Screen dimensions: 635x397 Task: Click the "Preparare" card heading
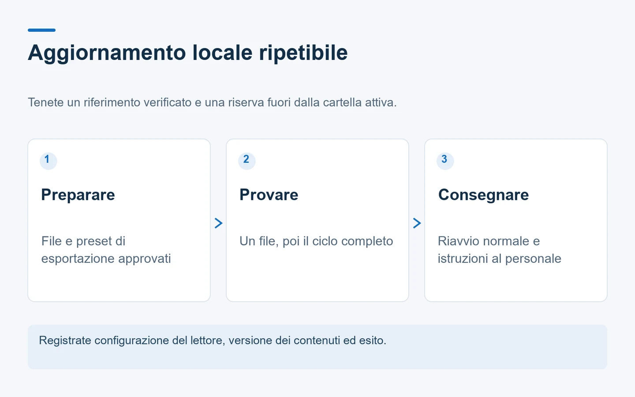[x=78, y=195]
